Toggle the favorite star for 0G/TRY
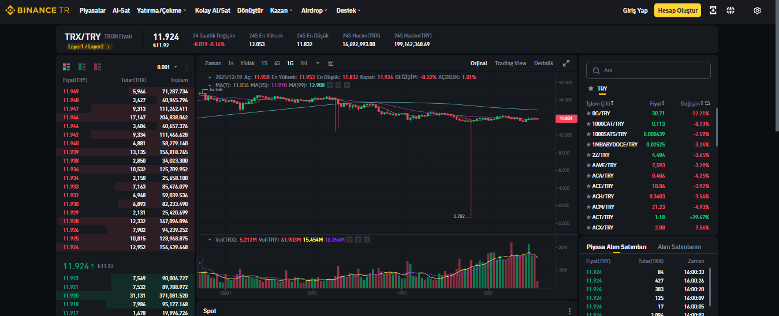The width and height of the screenshot is (779, 316). coord(588,114)
